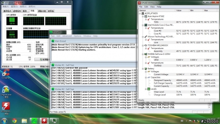Switch to HWMonitor taskbar icon
This screenshot has width=220, height=124.
[x=44, y=121]
